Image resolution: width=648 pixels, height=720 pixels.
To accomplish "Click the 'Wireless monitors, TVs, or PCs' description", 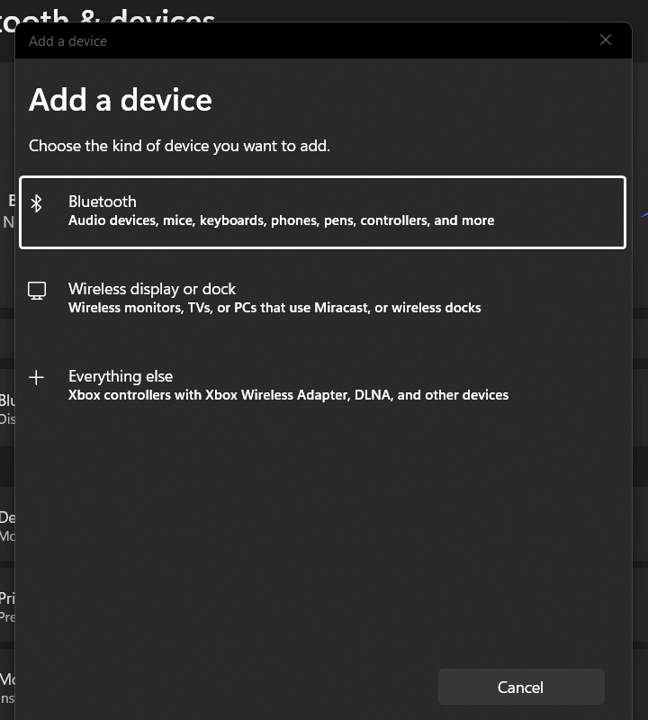I will tap(274, 308).
